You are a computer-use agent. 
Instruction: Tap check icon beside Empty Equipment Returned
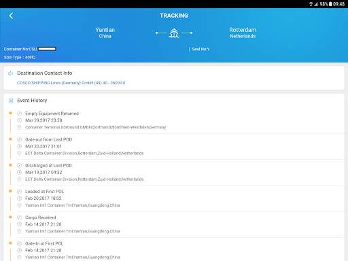(x=20, y=114)
